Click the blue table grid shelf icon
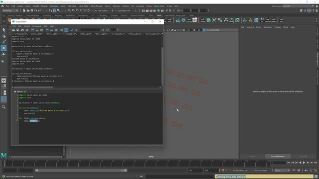The width and height of the screenshot is (319, 179). coord(256,20)
